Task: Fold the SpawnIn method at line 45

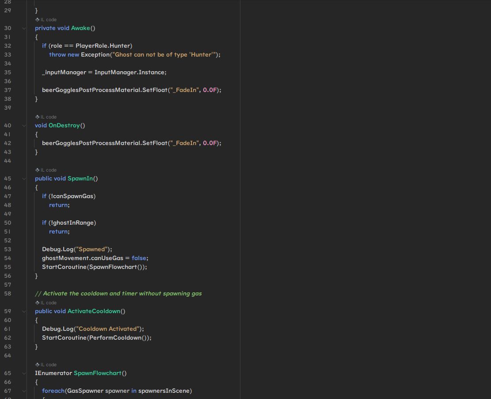Action: [x=24, y=178]
